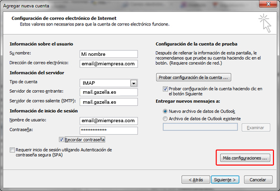Toggle the Recordar contraseña checkbox
Screen dimensions: 280x191
pyautogui.click(x=62, y=140)
